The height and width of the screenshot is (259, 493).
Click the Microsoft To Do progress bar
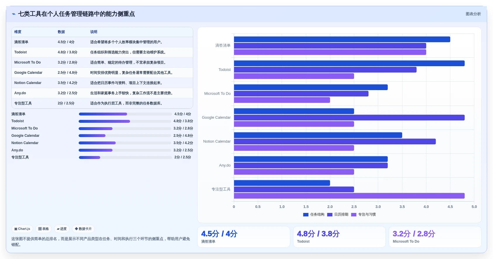(125, 129)
